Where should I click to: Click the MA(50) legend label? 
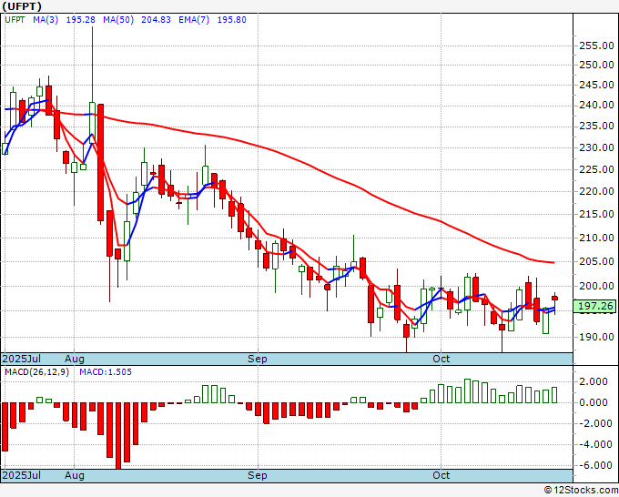click(x=118, y=20)
